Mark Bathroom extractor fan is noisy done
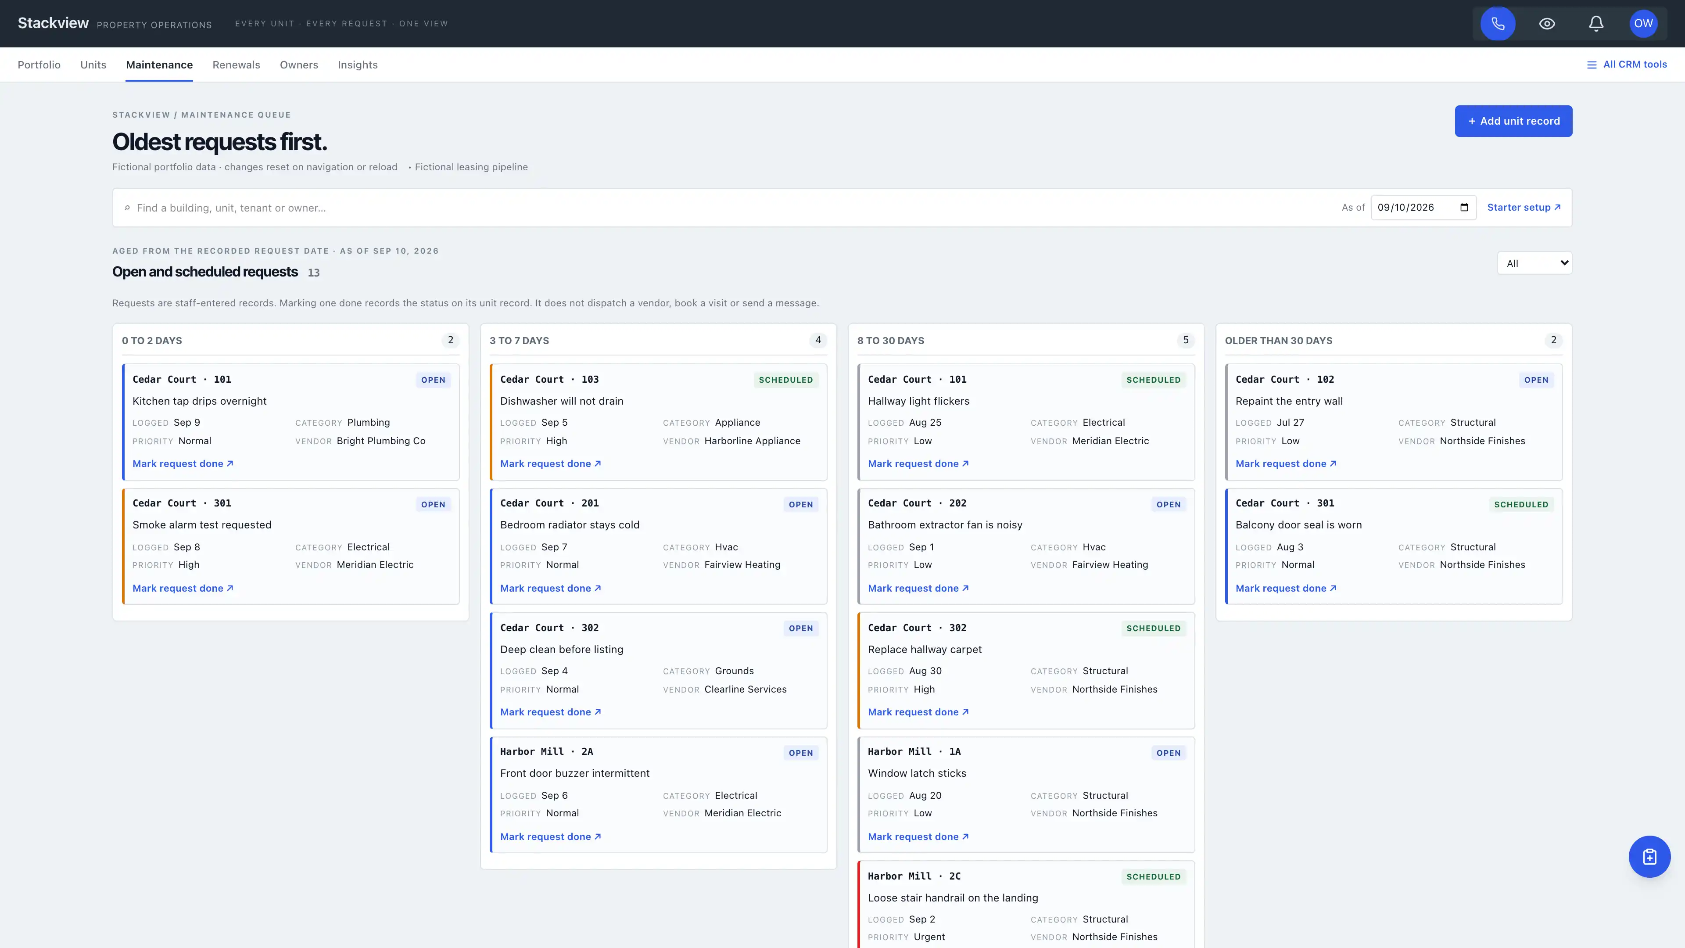The width and height of the screenshot is (1685, 948). coord(918,588)
